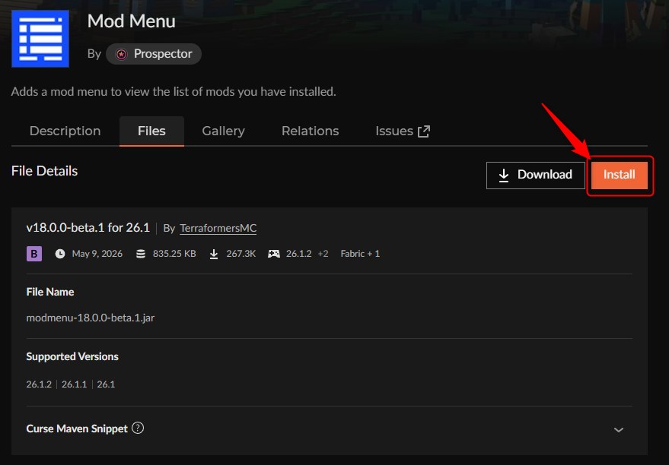Go to the Relations tab
This screenshot has width=669, height=465.
pos(311,131)
